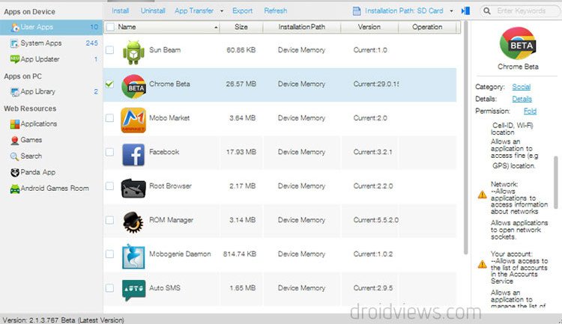Check the Root Browser checkbox
This screenshot has width=562, height=324.
[109, 186]
